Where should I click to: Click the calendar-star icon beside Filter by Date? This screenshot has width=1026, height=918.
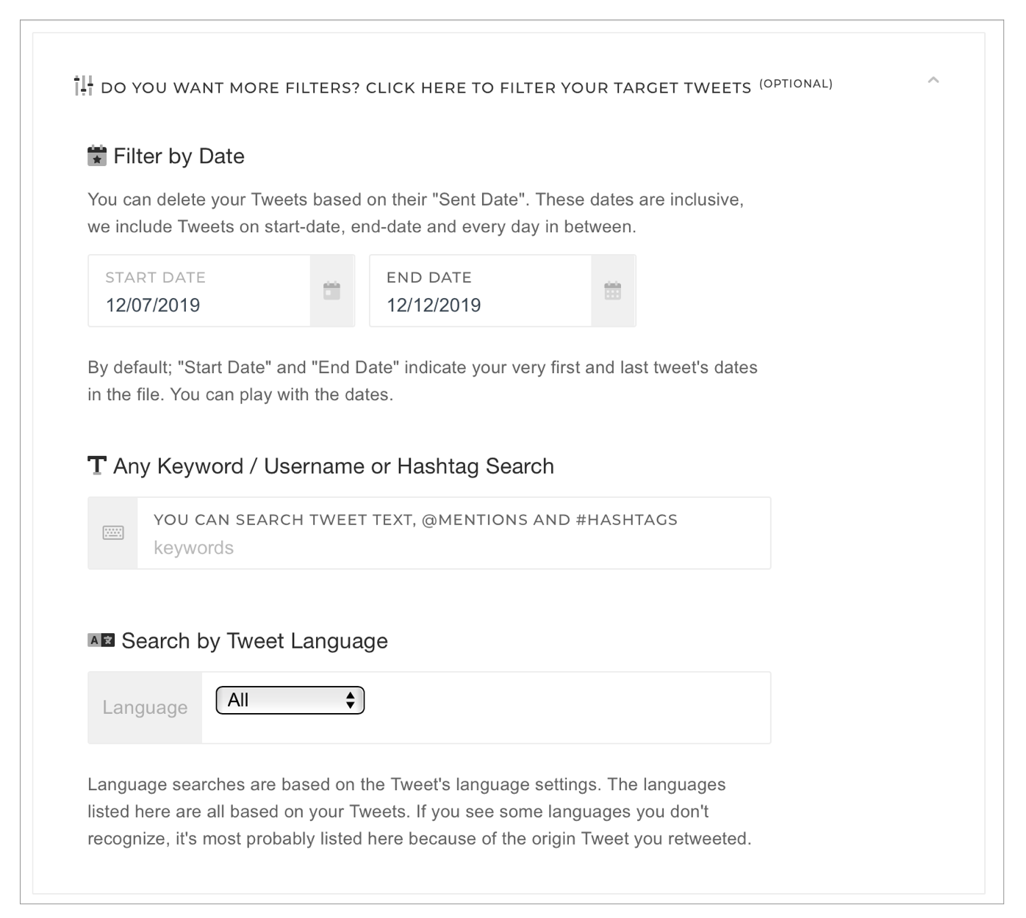97,156
